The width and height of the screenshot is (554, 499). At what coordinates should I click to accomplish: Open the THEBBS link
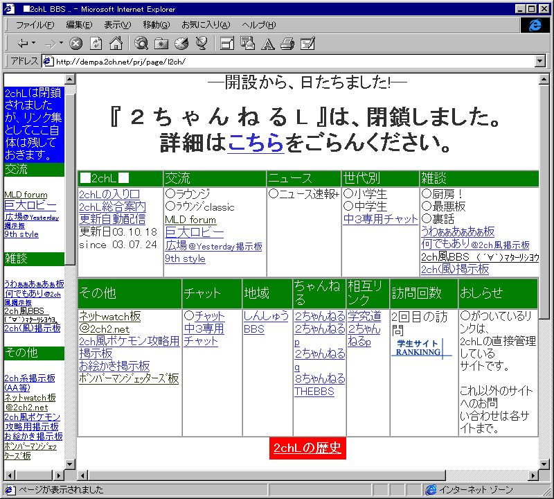click(314, 392)
